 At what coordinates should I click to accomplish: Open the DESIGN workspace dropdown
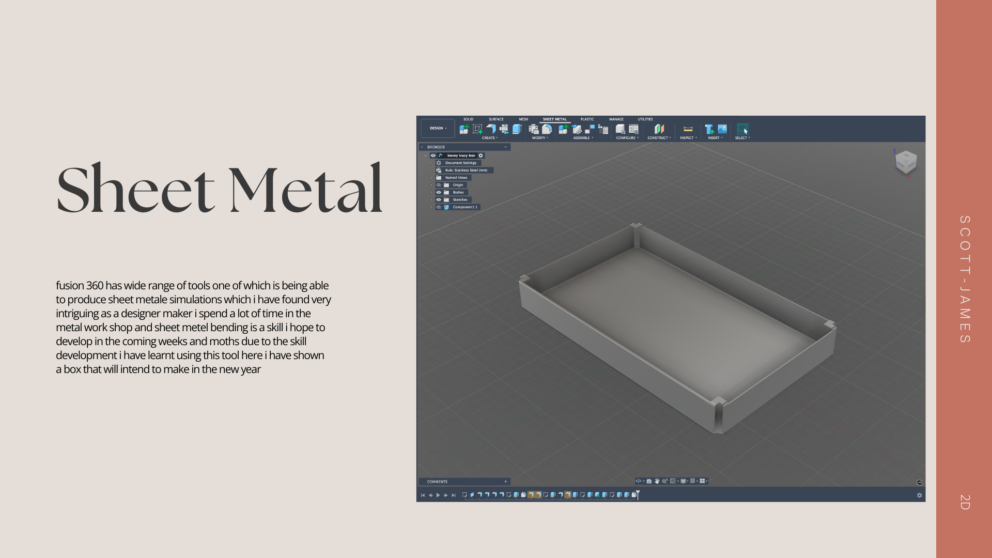438,128
